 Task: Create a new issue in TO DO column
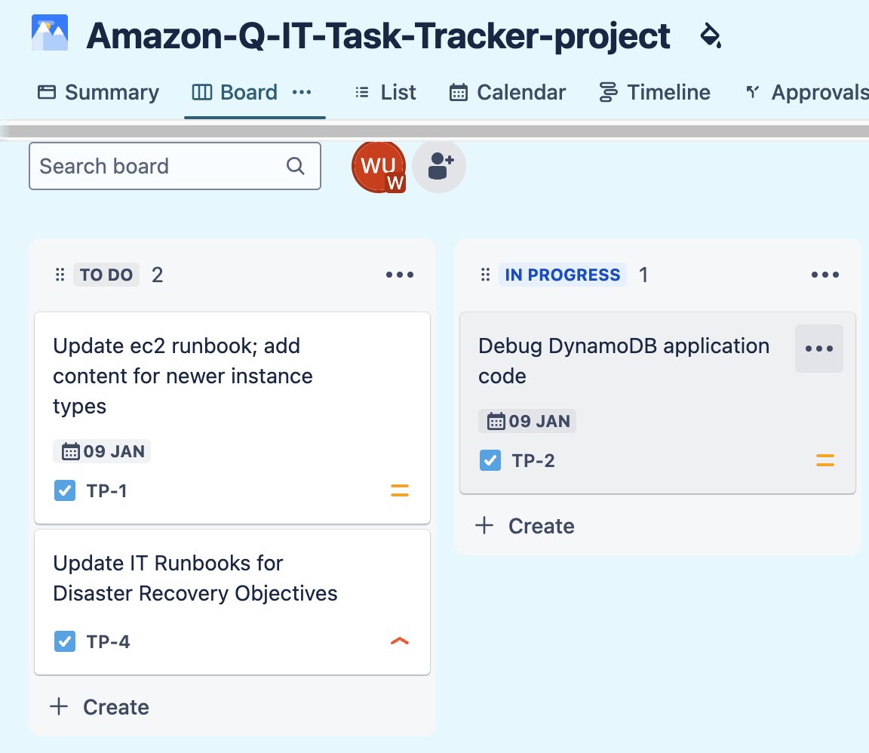[x=100, y=707]
